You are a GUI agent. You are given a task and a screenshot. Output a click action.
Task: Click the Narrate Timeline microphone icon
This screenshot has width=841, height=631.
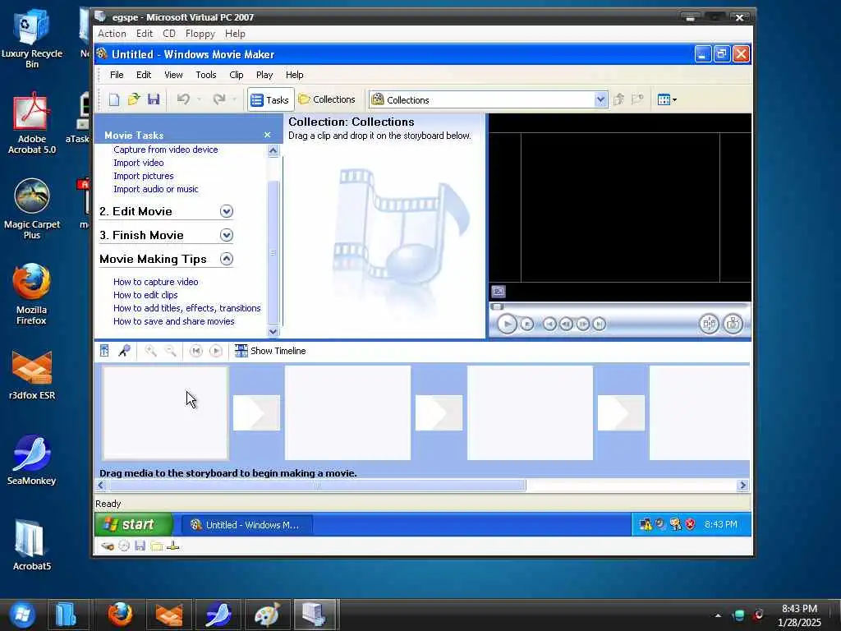[x=125, y=351]
